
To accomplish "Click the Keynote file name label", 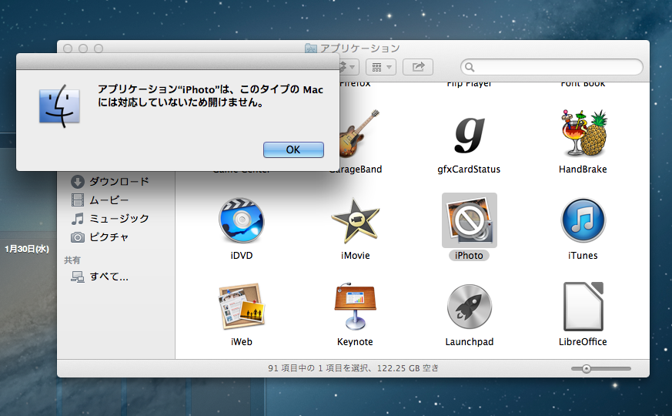I will [355, 342].
